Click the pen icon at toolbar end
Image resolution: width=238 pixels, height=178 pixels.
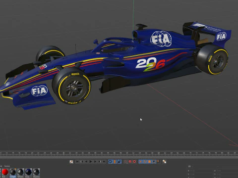[x=164, y=162]
